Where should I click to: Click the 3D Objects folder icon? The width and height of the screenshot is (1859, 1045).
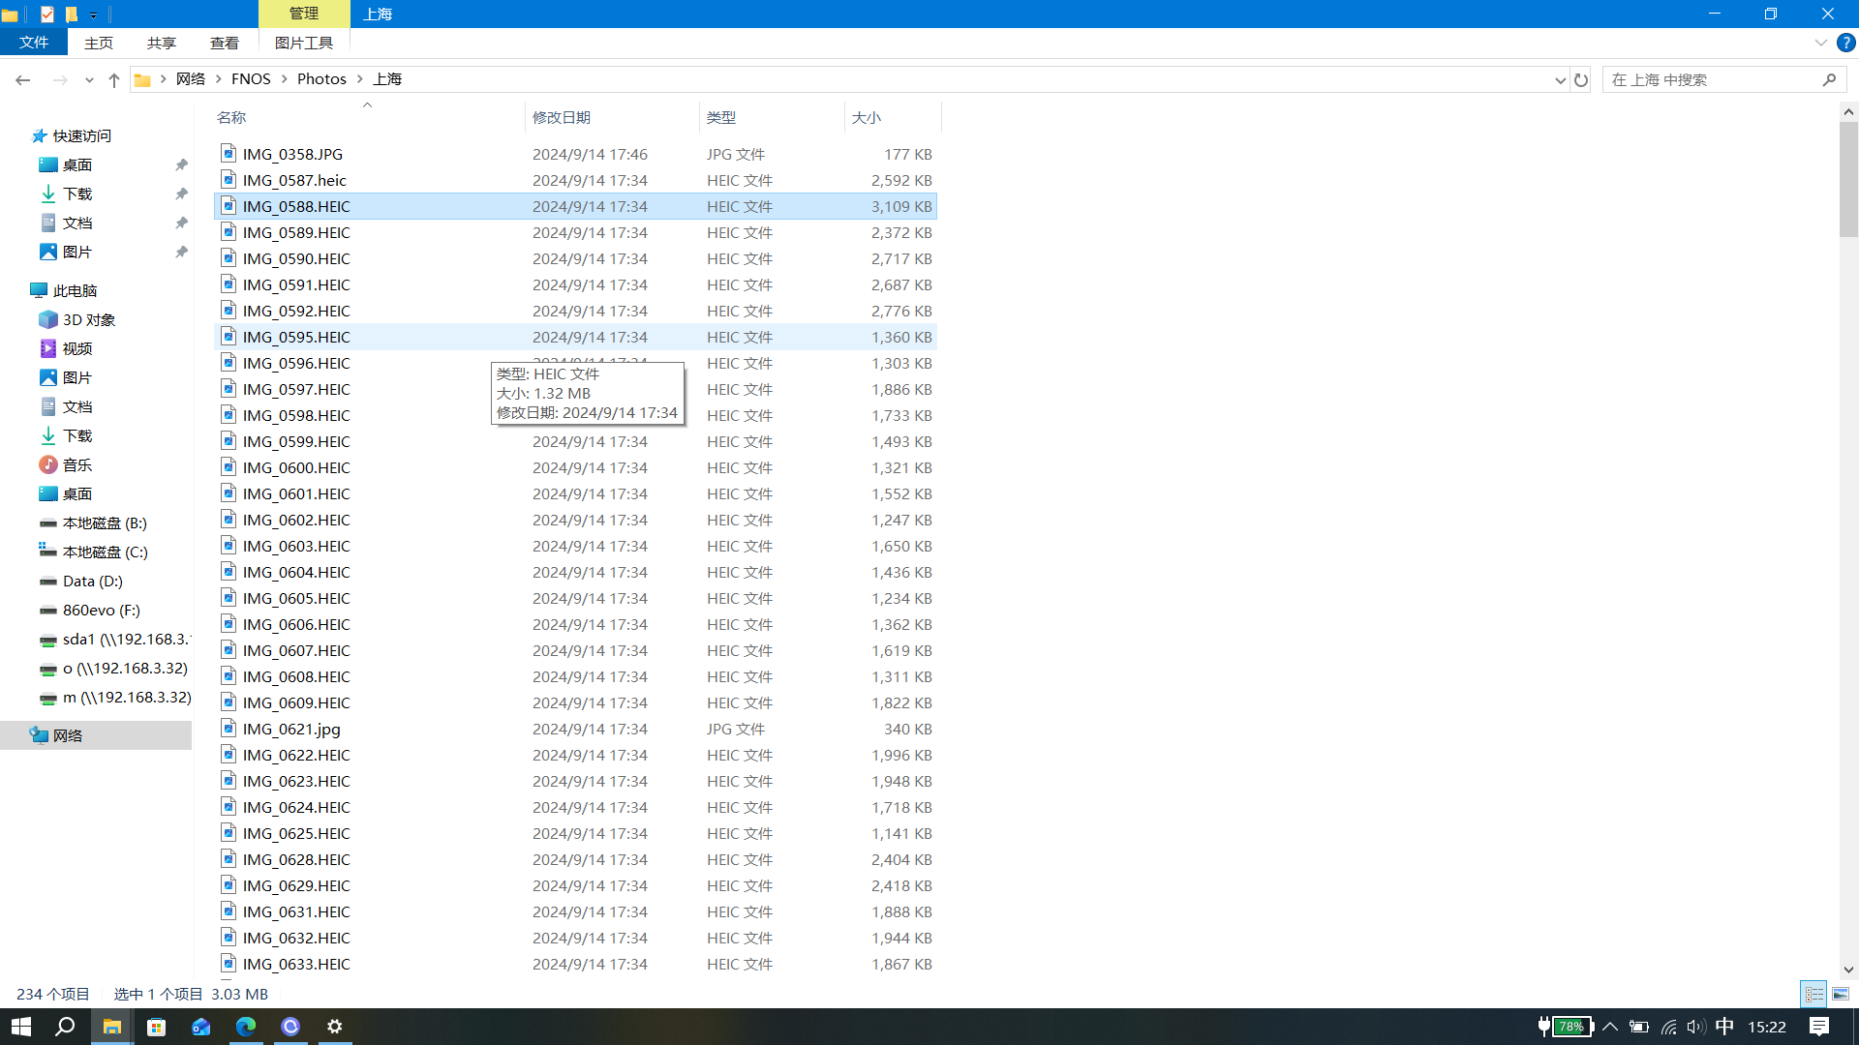pos(48,319)
